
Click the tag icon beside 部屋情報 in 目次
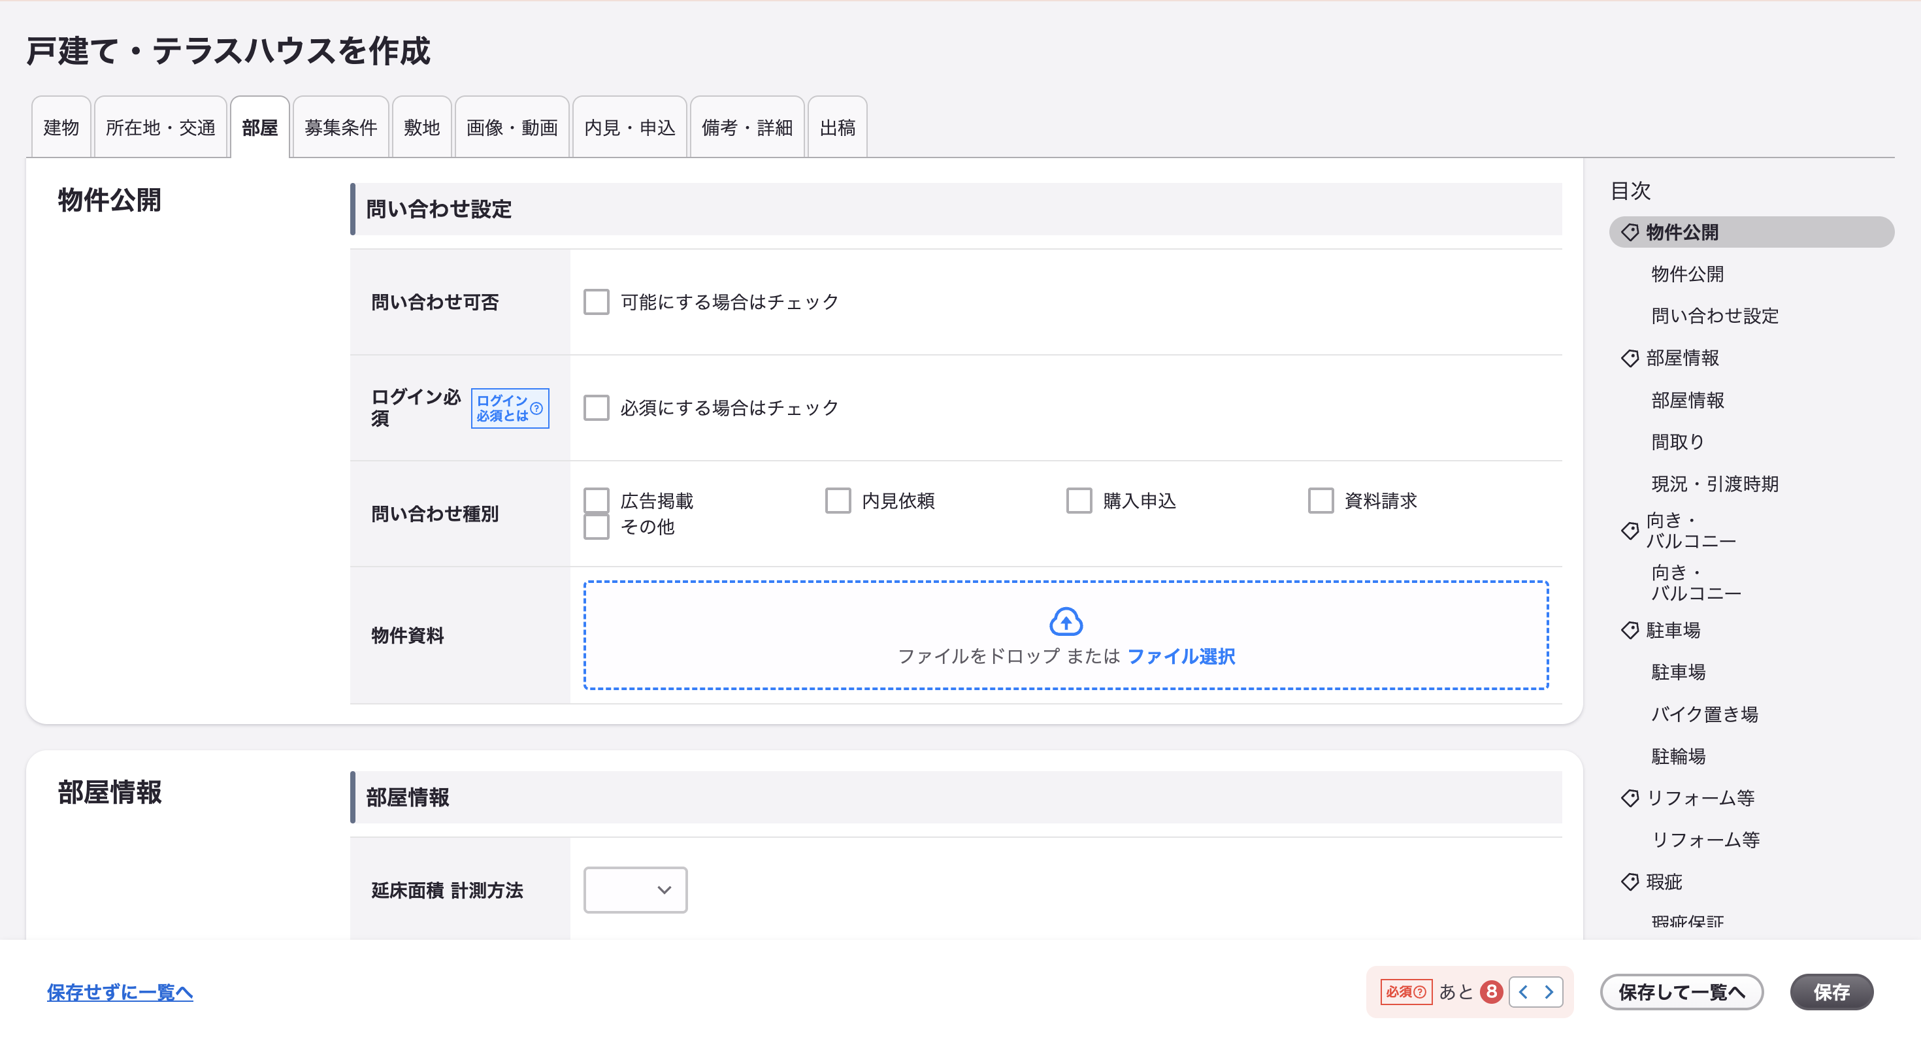click(x=1630, y=358)
